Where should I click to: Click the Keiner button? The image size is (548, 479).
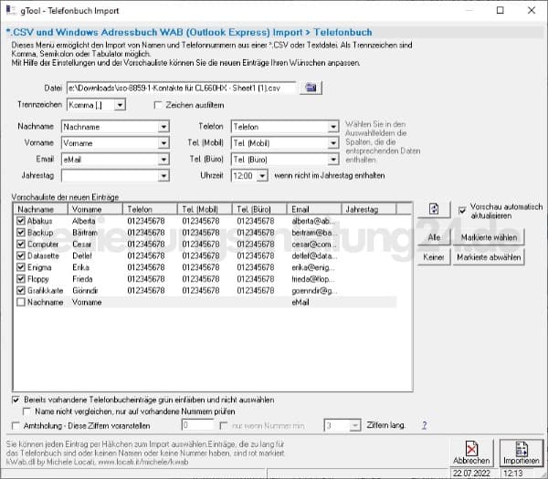click(434, 257)
